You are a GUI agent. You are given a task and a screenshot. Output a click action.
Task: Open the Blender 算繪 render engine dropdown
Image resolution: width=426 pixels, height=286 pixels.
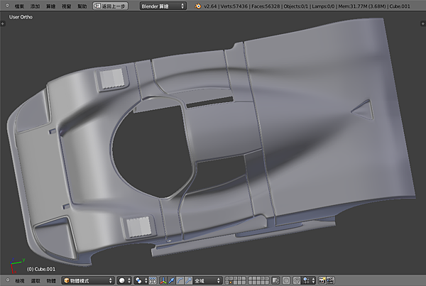[x=163, y=6]
